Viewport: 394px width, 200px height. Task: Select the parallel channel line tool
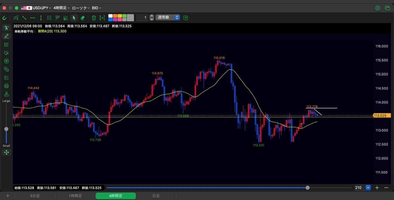point(16,18)
